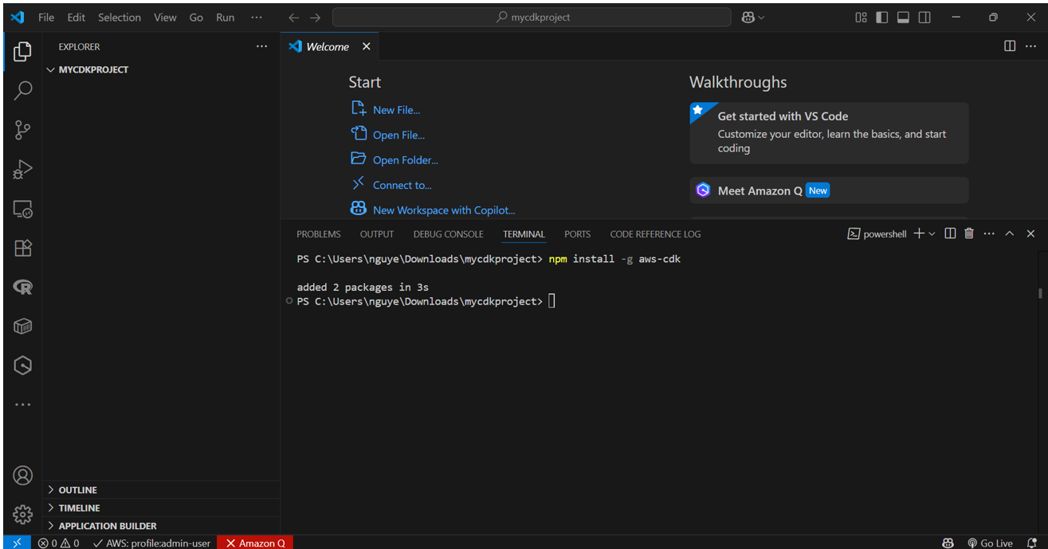
Task: Switch to the OUTPUT tab
Action: pyautogui.click(x=376, y=233)
